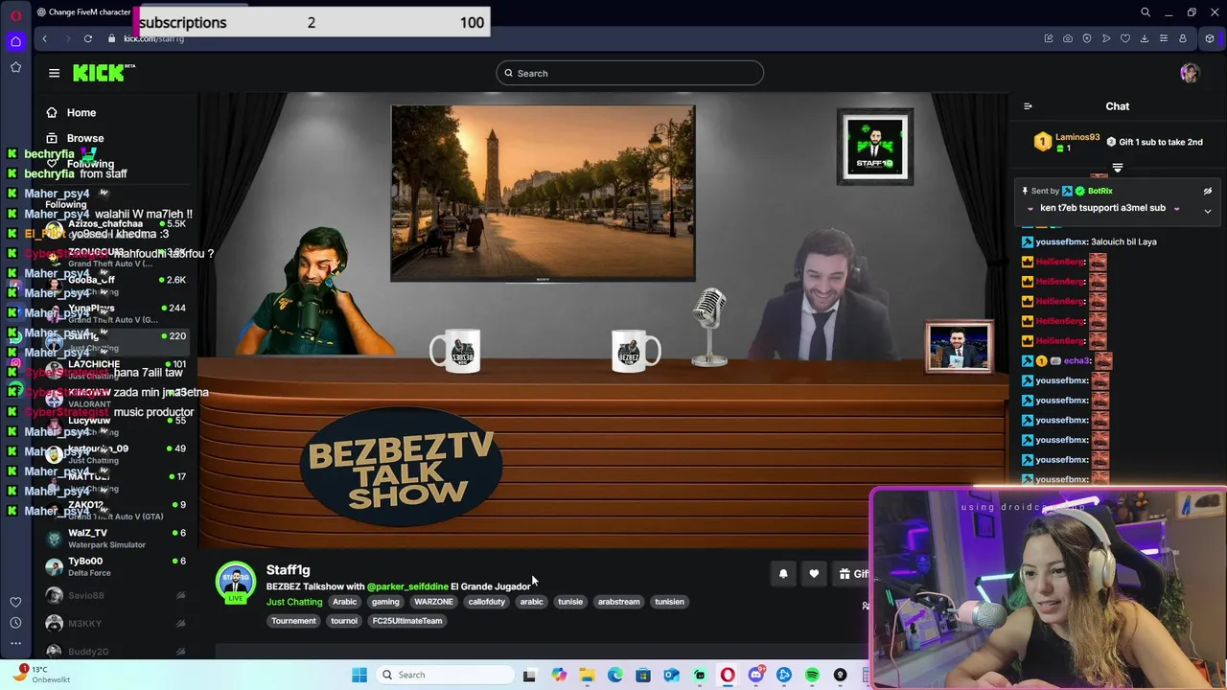Open Opera snapshot camera icon

click(x=1067, y=38)
